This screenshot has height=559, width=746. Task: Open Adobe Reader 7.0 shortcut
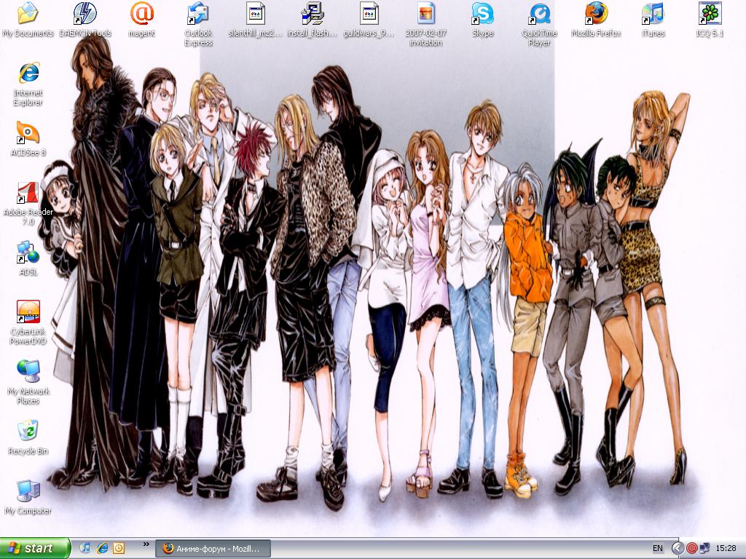[28, 205]
